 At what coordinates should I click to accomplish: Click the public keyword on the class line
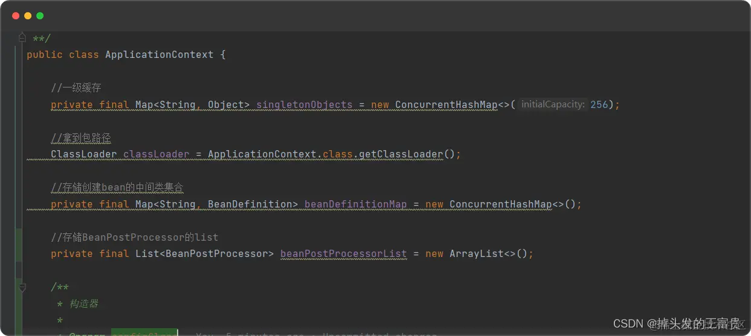click(45, 54)
